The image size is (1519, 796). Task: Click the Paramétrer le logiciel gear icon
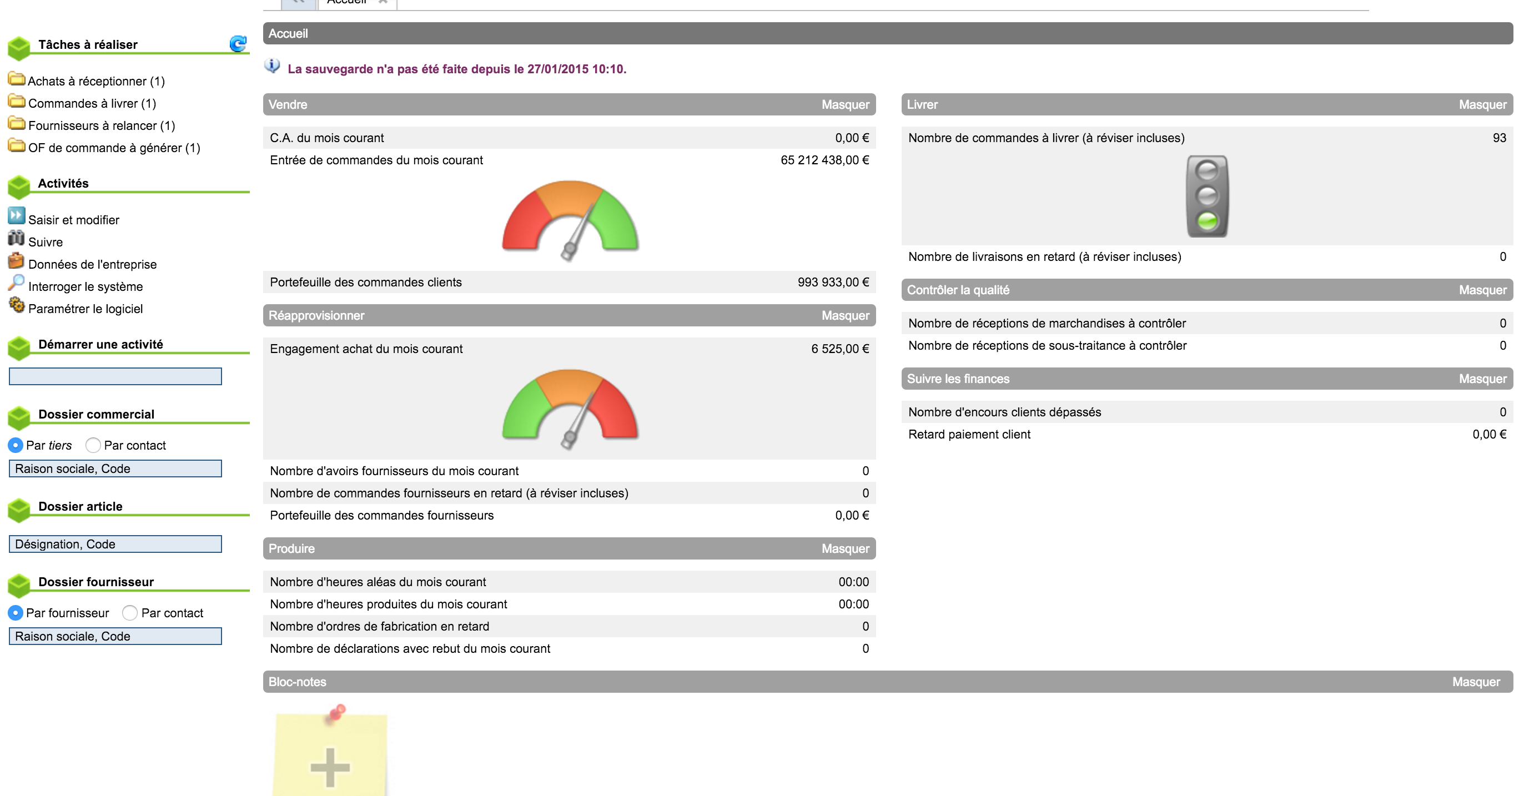pyautogui.click(x=17, y=305)
